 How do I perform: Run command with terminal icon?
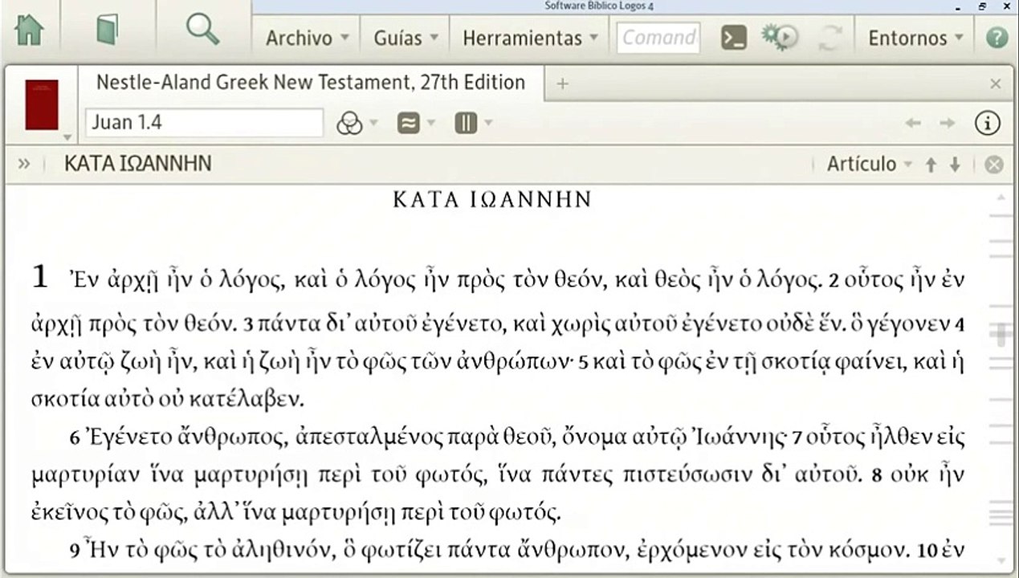pyautogui.click(x=734, y=38)
